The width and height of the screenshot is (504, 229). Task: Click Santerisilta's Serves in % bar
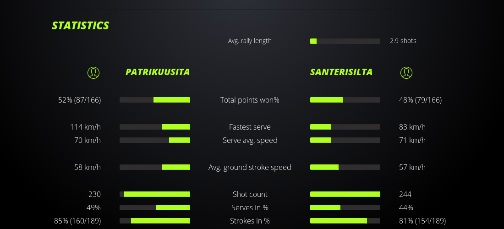coord(345,207)
